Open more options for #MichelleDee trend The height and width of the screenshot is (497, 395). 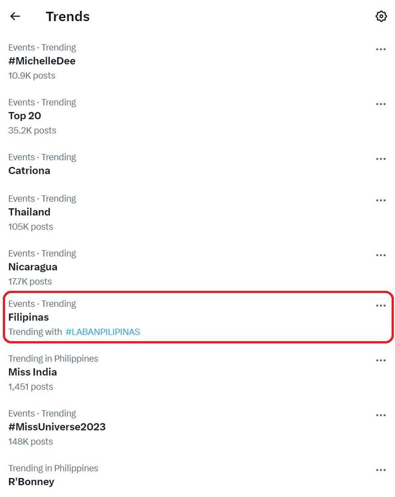tap(381, 49)
